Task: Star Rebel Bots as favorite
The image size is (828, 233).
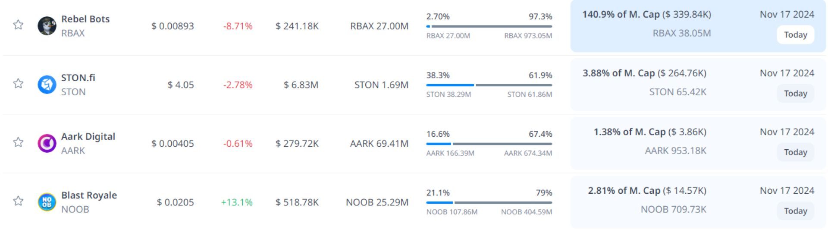Action: pos(18,25)
